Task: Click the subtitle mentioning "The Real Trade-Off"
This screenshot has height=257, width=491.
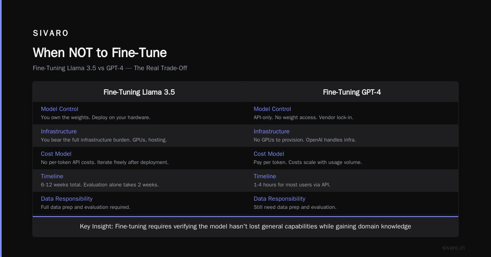Action: 110,68
